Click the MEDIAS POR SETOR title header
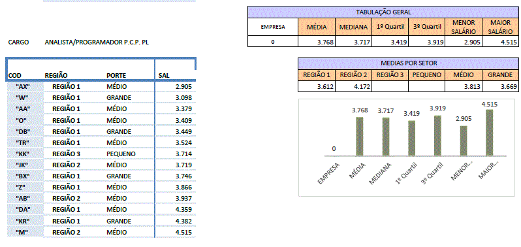Image resolution: width=521 pixels, height=247 pixels. [408, 63]
